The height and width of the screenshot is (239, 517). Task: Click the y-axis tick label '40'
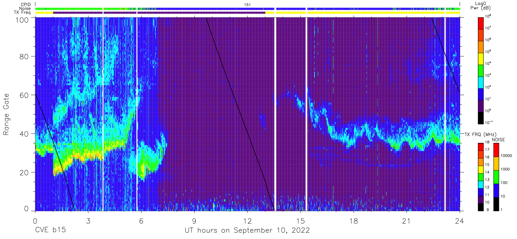(24, 134)
